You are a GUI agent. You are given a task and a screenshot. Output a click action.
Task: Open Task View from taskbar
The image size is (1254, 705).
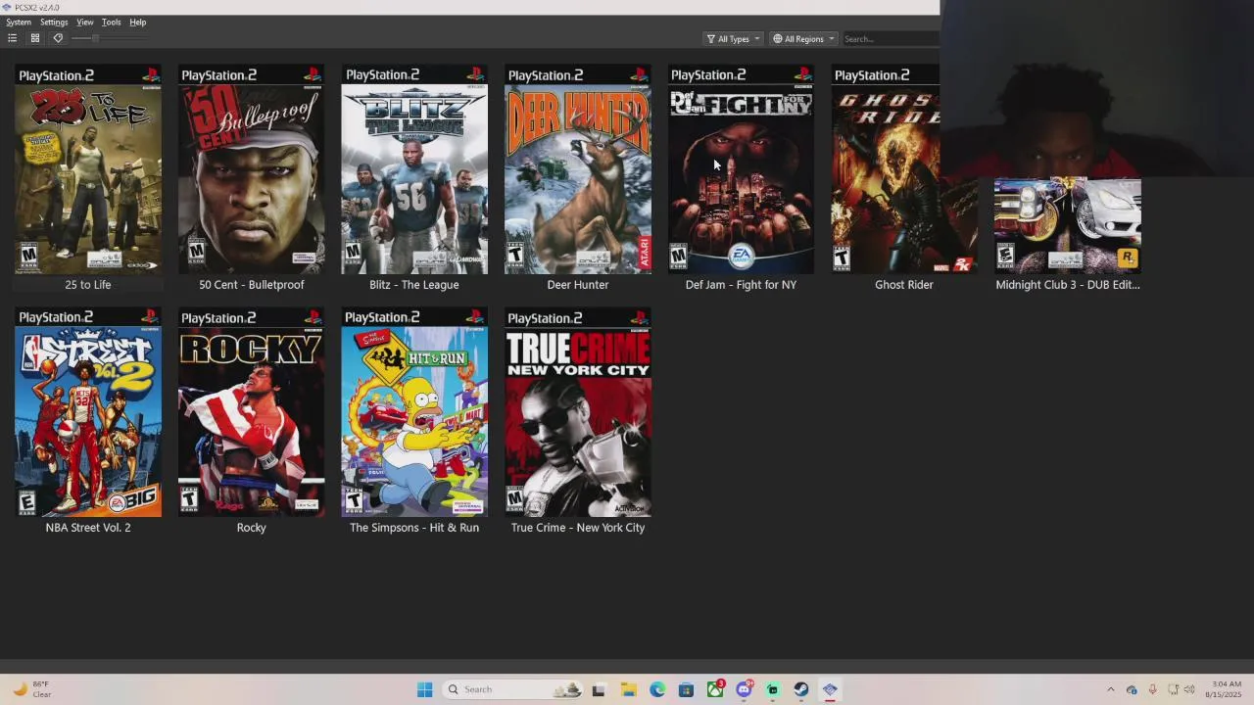coord(599,689)
